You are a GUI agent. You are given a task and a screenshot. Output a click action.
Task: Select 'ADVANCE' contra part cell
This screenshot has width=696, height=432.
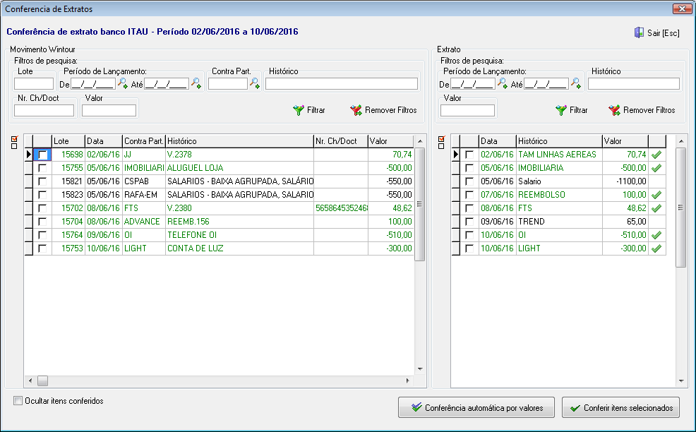pyautogui.click(x=144, y=221)
